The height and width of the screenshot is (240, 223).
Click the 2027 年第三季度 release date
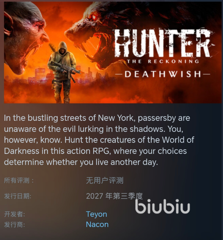click(x=115, y=196)
